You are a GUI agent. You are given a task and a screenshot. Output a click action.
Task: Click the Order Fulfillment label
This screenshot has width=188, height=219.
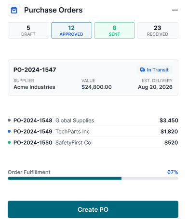point(29,172)
